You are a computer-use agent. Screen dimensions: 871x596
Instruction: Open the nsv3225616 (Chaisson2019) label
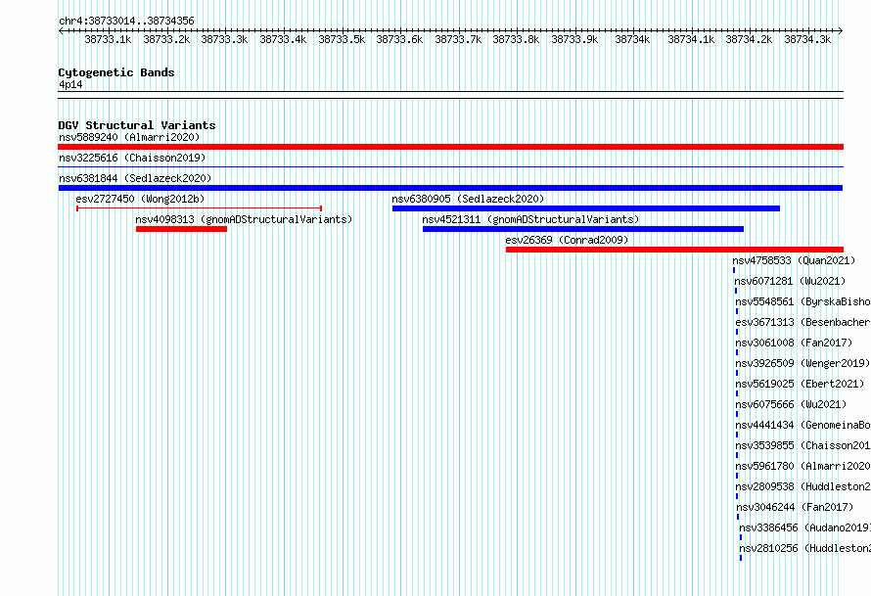pos(132,158)
